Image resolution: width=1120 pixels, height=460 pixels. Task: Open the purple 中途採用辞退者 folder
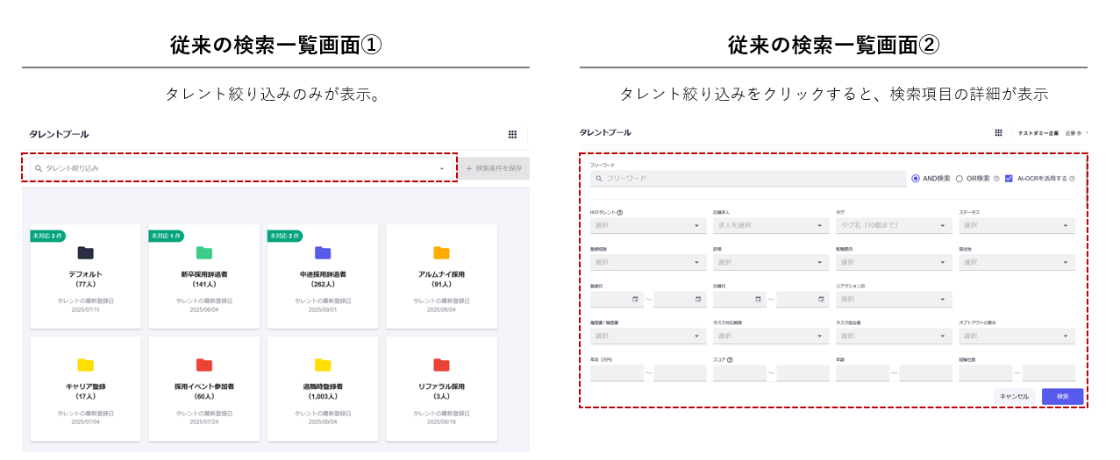pyautogui.click(x=323, y=253)
